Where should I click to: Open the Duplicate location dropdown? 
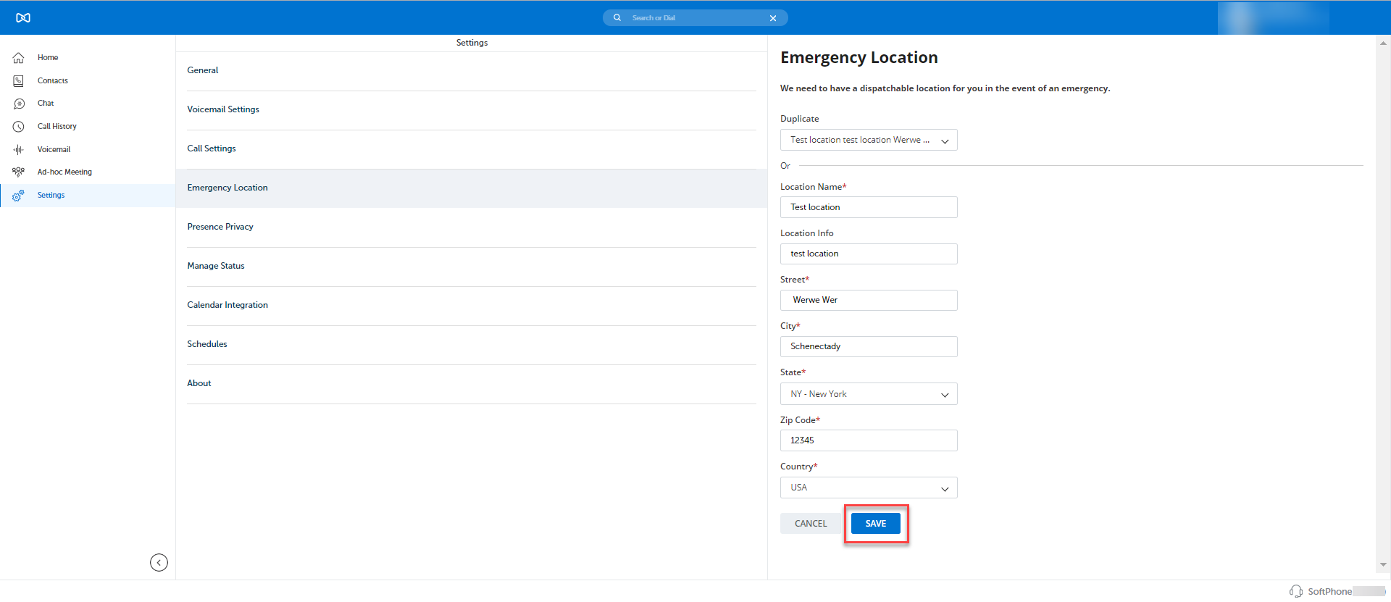(x=868, y=140)
